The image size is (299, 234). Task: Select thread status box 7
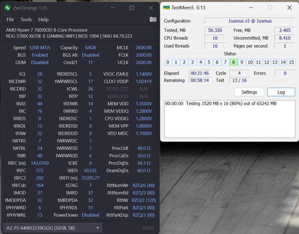(x=225, y=62)
